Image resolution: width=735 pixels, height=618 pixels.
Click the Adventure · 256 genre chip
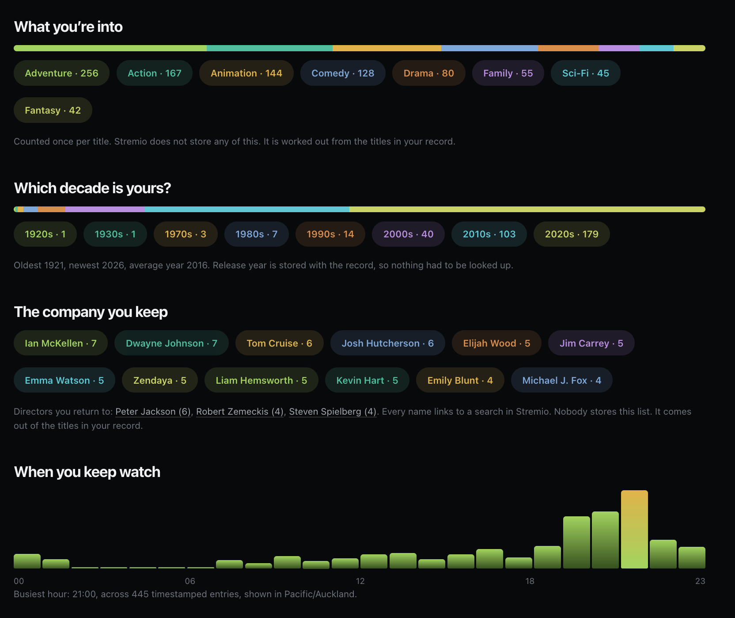[x=61, y=73]
